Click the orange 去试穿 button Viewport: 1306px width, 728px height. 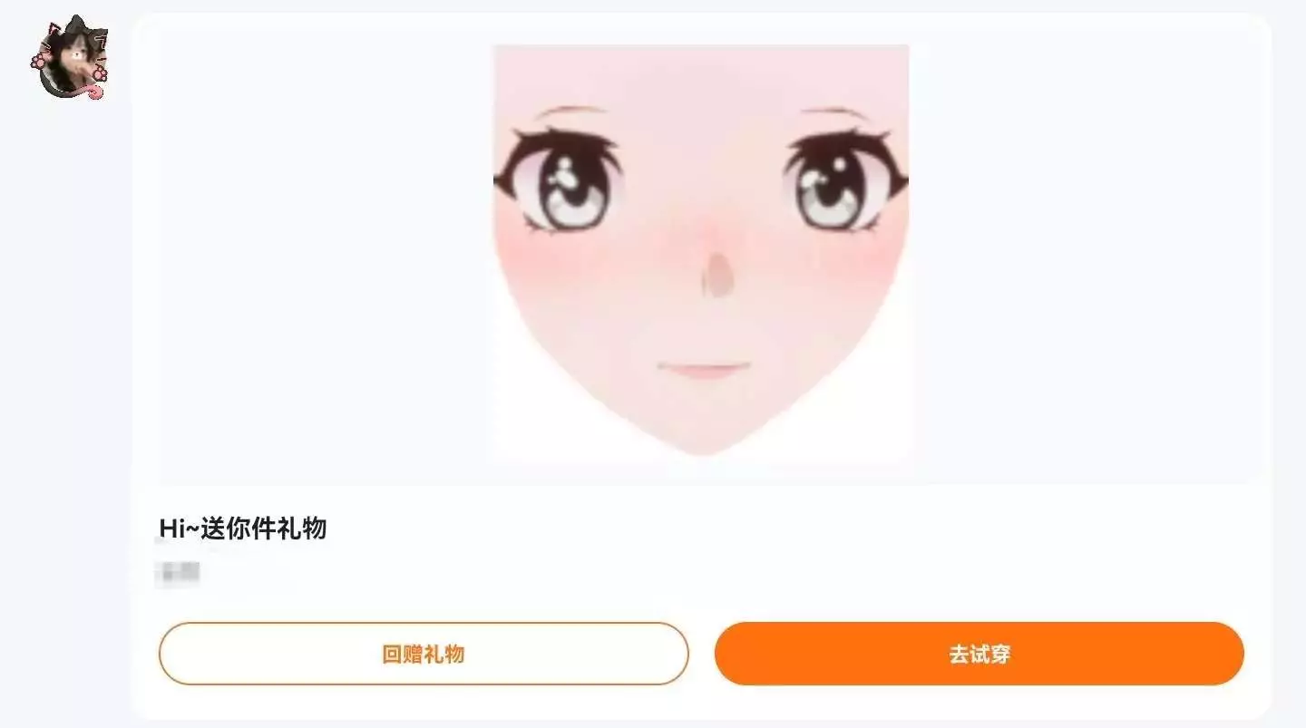click(979, 653)
